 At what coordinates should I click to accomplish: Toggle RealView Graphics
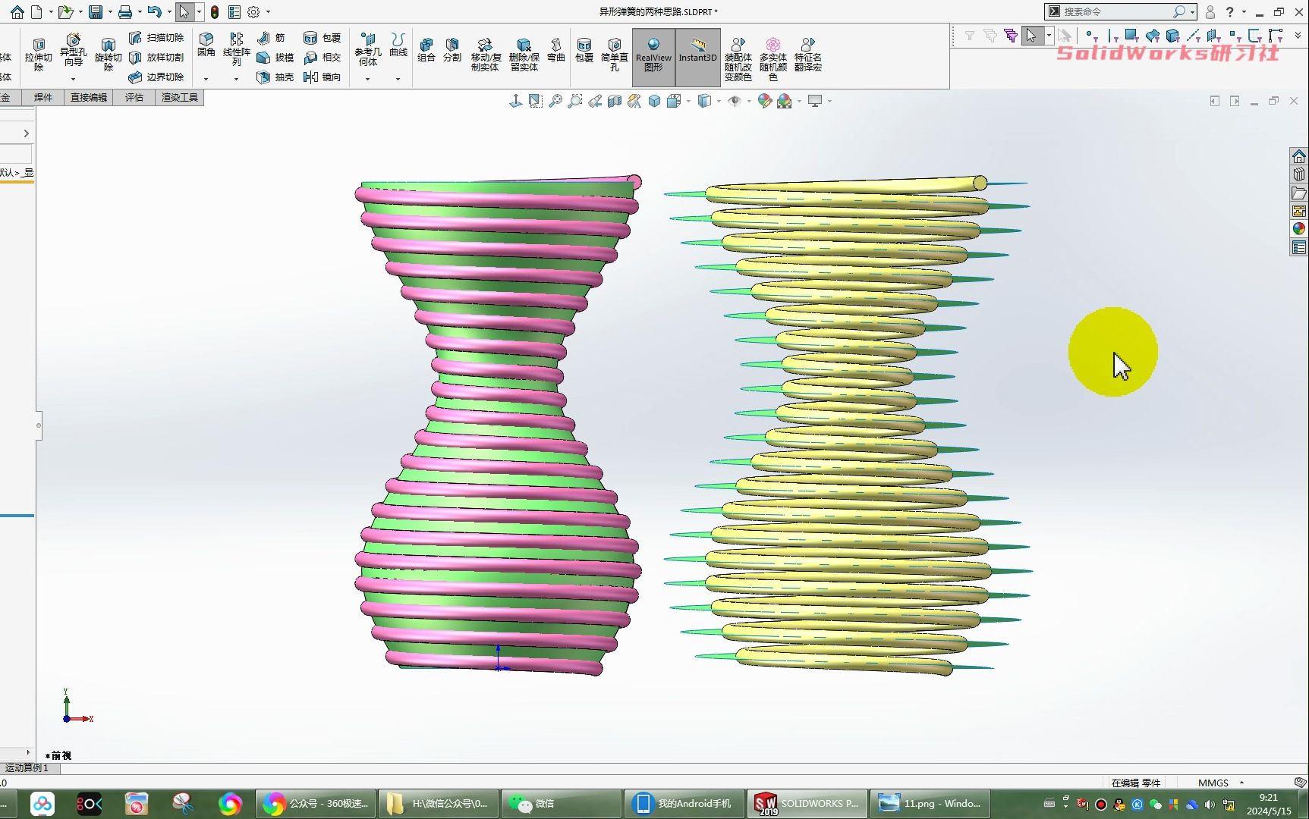click(x=653, y=58)
